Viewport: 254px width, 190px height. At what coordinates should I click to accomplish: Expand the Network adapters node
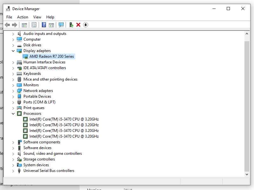point(13,91)
